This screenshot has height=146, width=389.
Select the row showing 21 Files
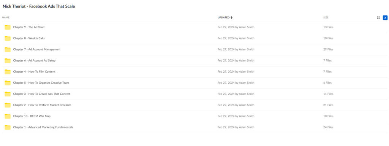tap(194, 105)
